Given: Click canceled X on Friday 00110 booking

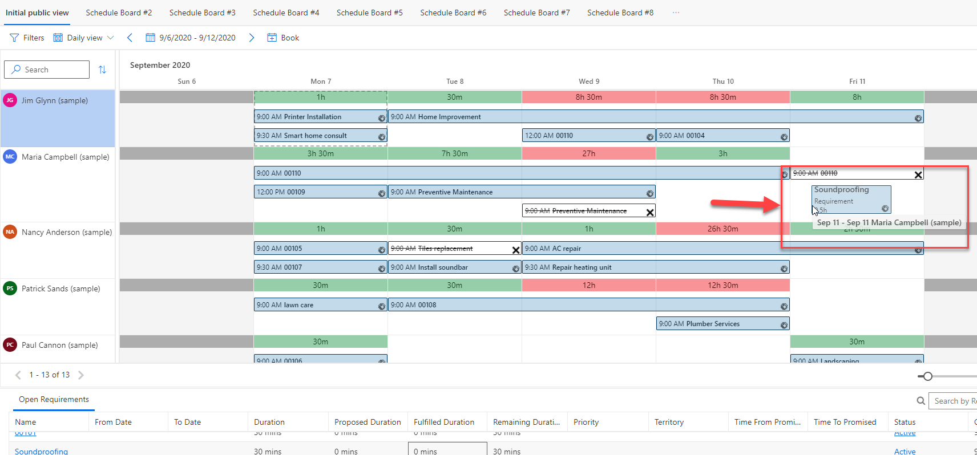Looking at the screenshot, I should [918, 174].
